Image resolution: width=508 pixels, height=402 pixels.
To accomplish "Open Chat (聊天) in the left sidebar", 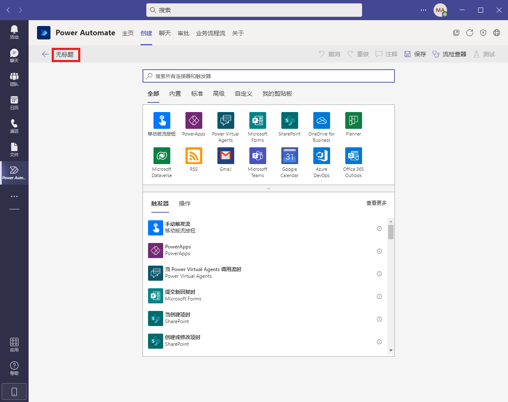I will [14, 55].
